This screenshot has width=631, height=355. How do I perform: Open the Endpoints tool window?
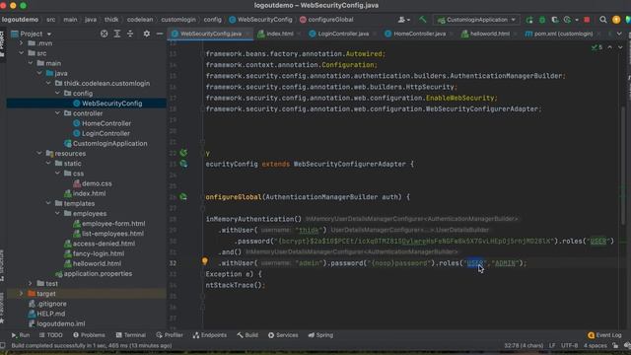click(x=210, y=335)
